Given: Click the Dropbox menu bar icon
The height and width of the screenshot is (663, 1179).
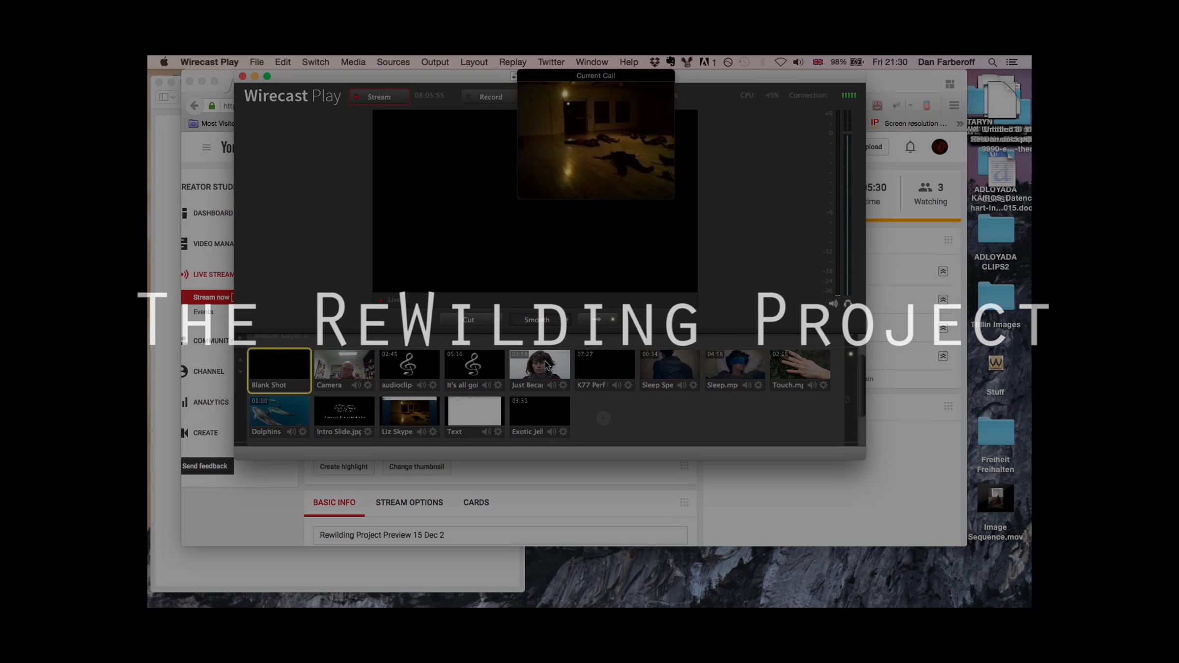Looking at the screenshot, I should pyautogui.click(x=654, y=62).
